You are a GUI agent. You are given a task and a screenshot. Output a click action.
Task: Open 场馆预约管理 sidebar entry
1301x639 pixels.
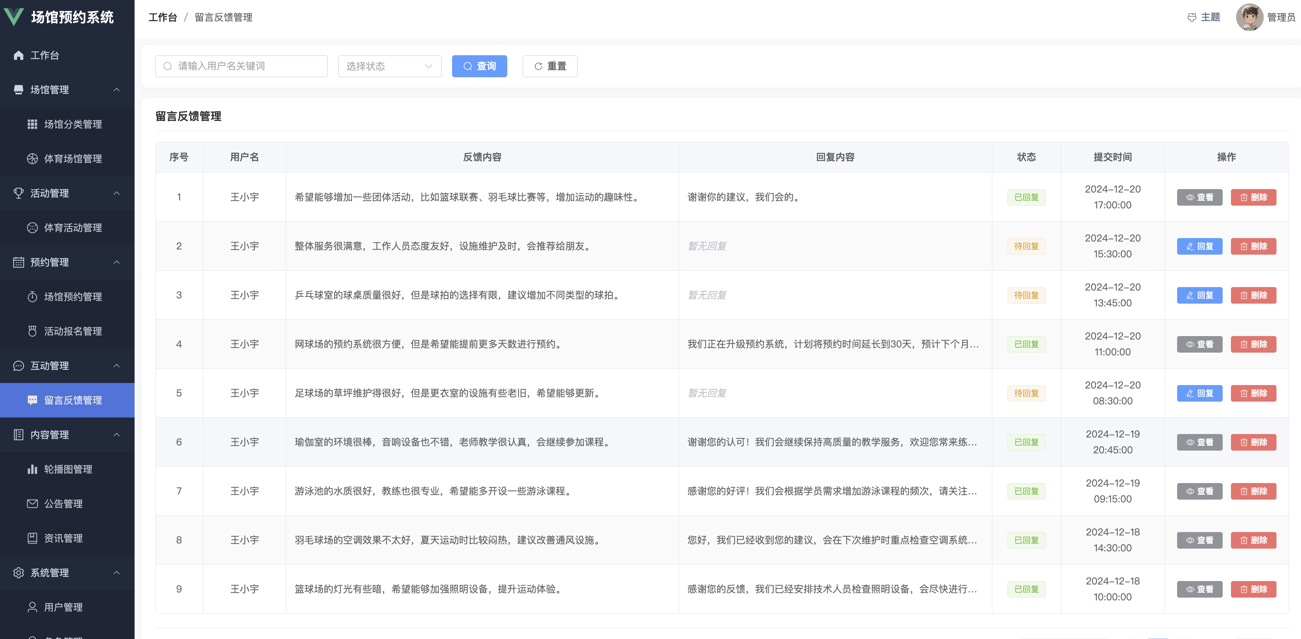[x=73, y=296]
